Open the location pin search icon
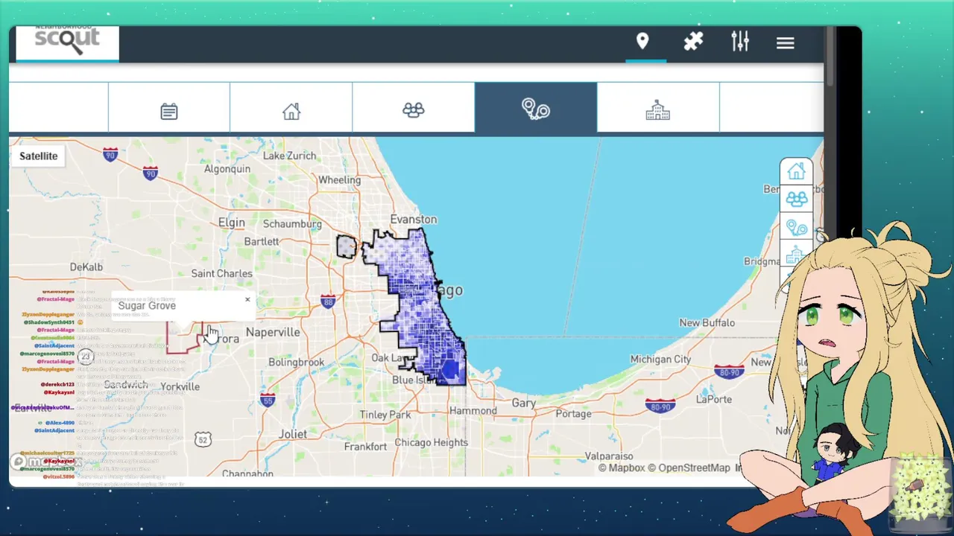954x536 pixels. [x=642, y=42]
